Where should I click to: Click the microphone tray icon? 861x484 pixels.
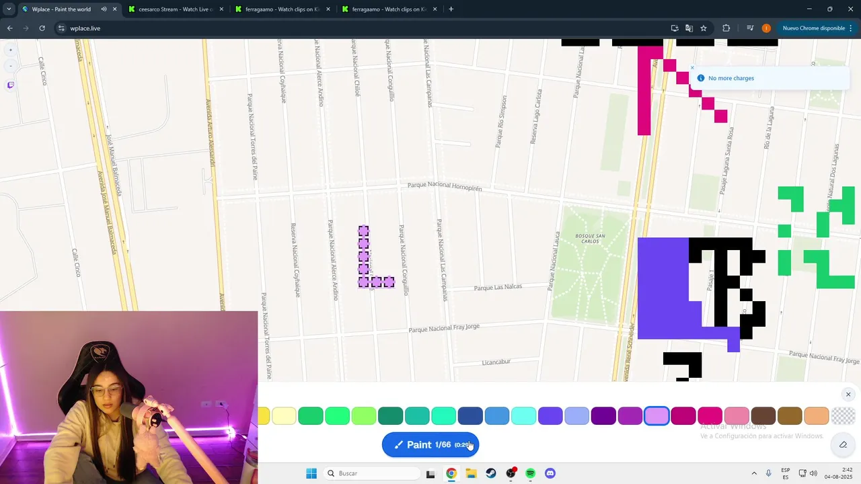[x=769, y=473]
